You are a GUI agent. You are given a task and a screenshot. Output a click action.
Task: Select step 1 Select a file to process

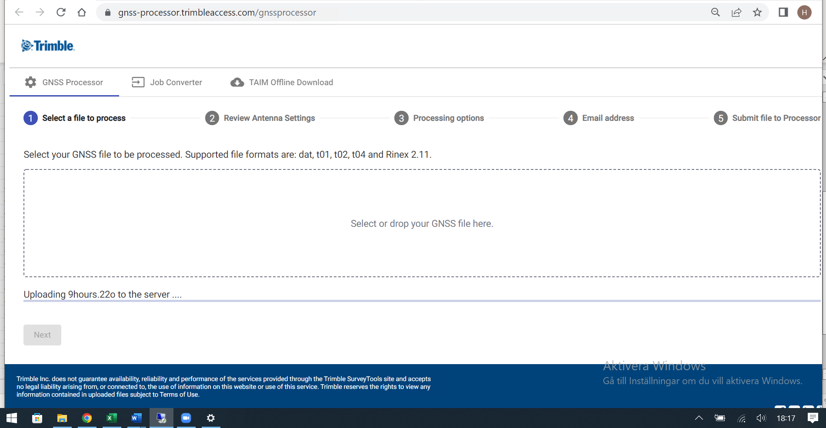click(x=75, y=118)
